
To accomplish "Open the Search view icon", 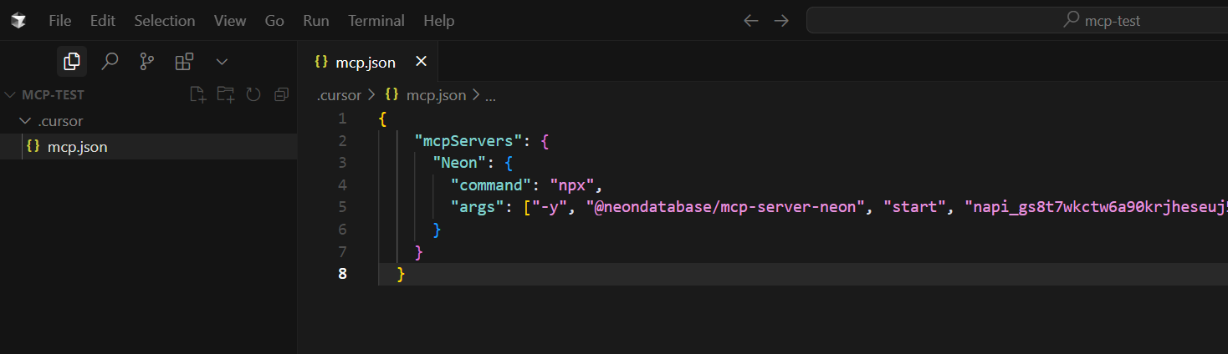I will 110,61.
